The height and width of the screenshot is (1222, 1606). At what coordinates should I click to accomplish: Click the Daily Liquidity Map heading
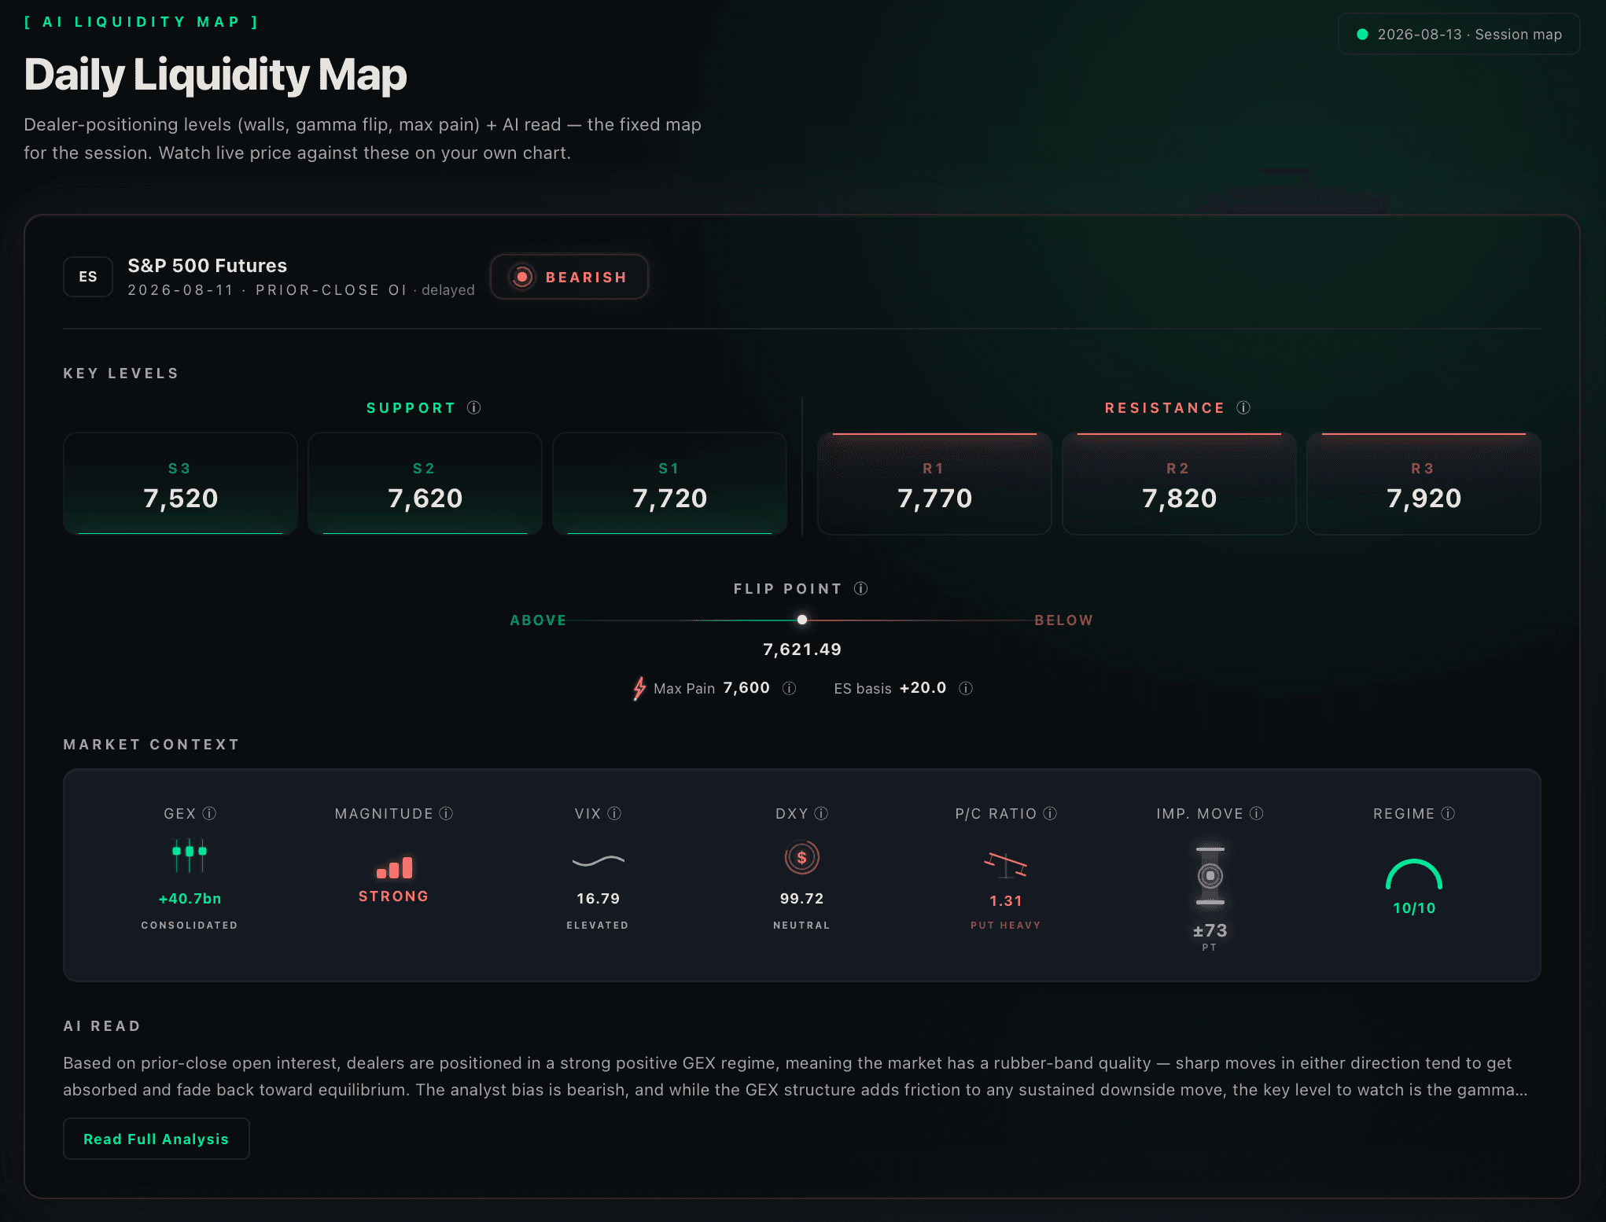(215, 75)
